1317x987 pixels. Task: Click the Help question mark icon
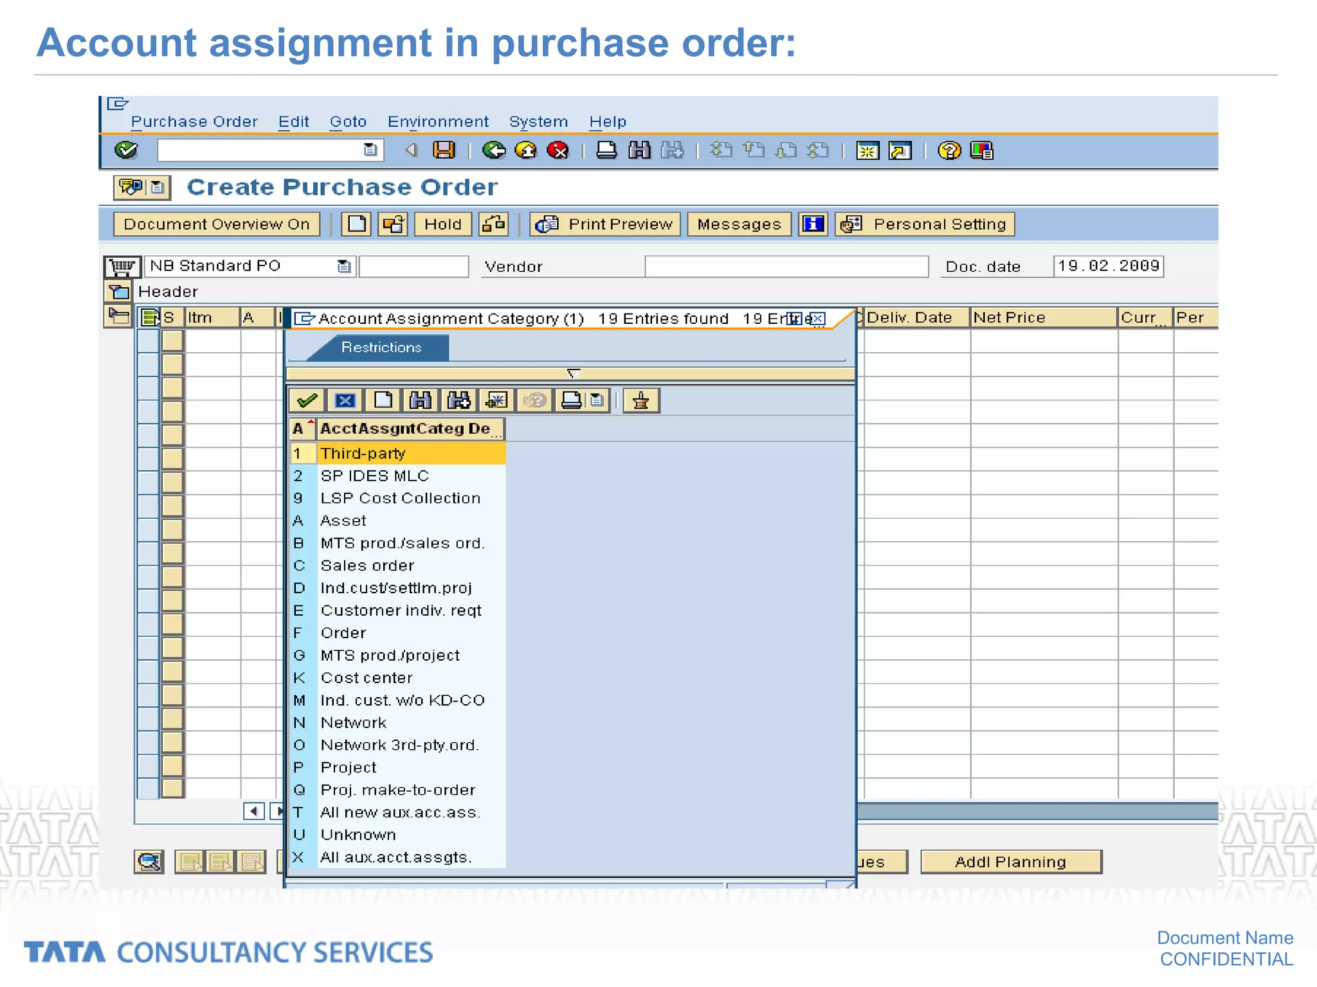[x=949, y=150]
